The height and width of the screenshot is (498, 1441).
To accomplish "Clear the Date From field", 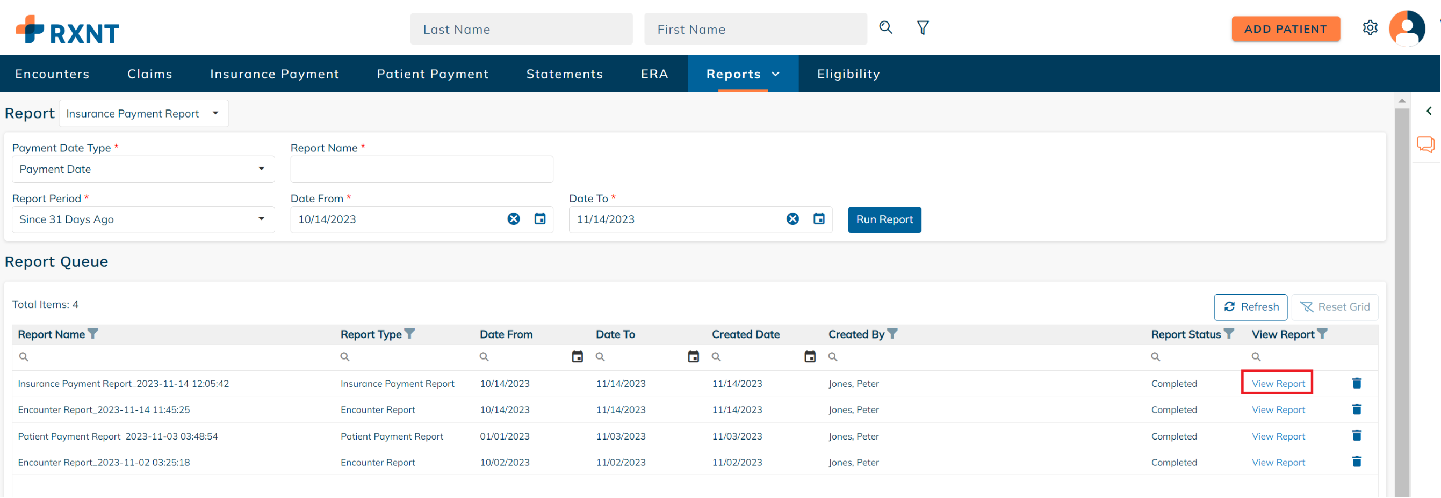I will click(514, 219).
